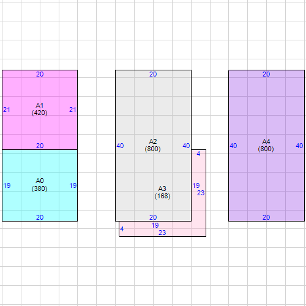
Task: Click the top "20" dimension of A4
Action: point(266,74)
